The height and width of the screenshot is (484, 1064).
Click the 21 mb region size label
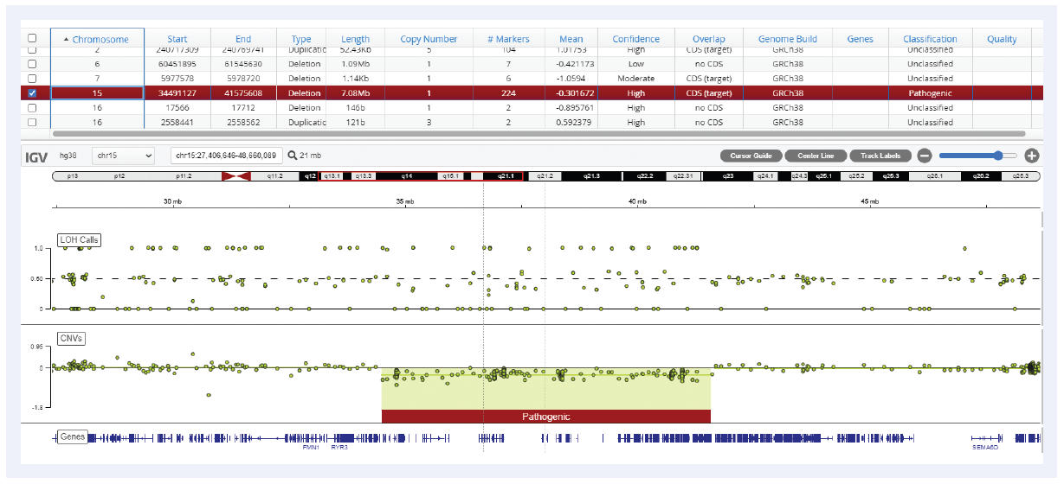(311, 156)
